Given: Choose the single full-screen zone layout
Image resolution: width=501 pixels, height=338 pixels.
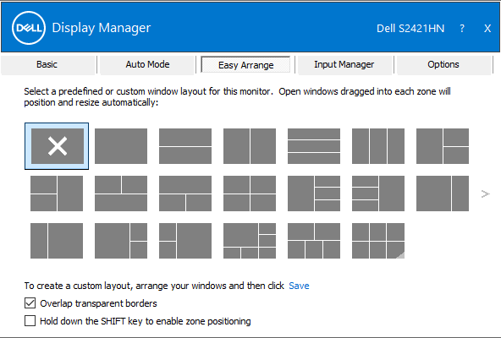Looking at the screenshot, I should point(121,146).
